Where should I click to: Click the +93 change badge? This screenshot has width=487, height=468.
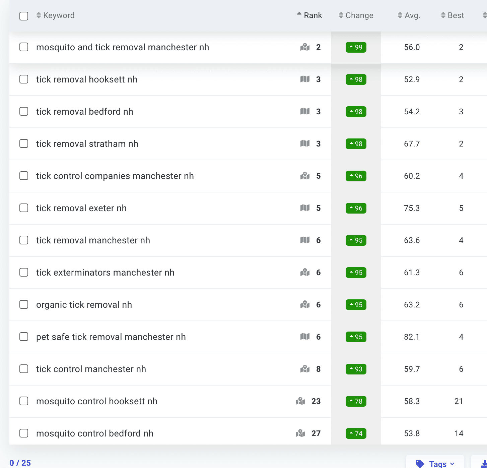click(x=356, y=369)
